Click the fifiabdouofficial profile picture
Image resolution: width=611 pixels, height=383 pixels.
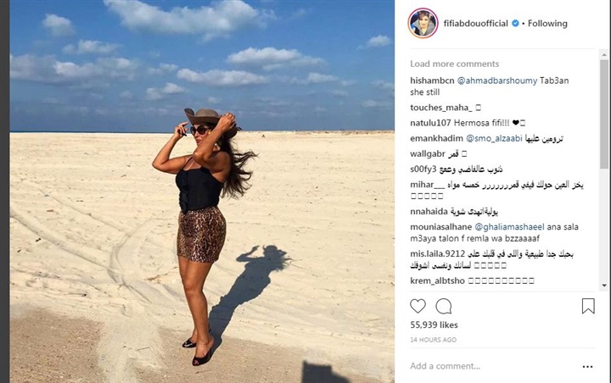pyautogui.click(x=423, y=24)
